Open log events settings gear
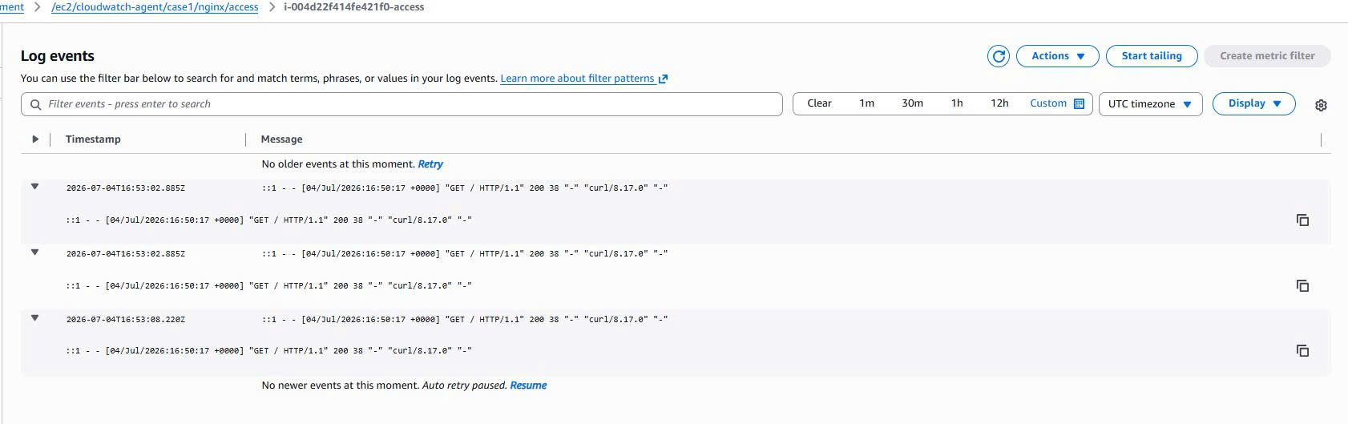This screenshot has width=1348, height=424. tap(1322, 105)
